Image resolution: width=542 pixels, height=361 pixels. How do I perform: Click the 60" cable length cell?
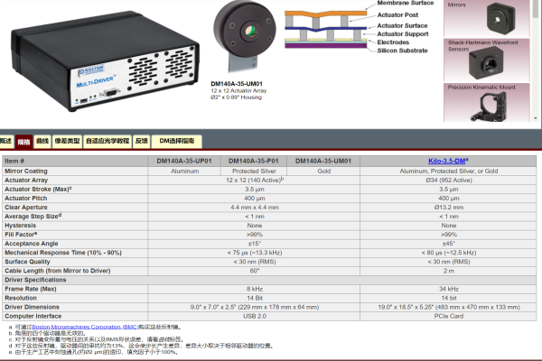tap(254, 271)
